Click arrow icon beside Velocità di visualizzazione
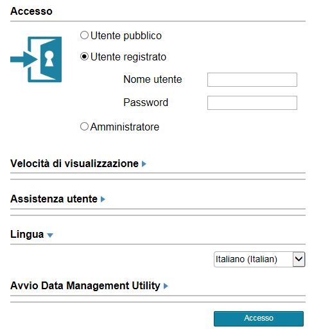Viewport: 321px width, 331px height. pyautogui.click(x=144, y=164)
